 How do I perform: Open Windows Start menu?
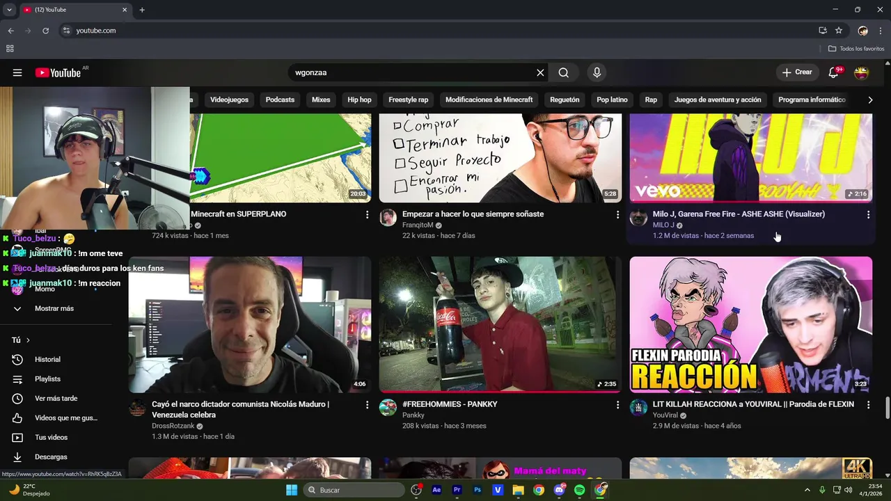[292, 490]
